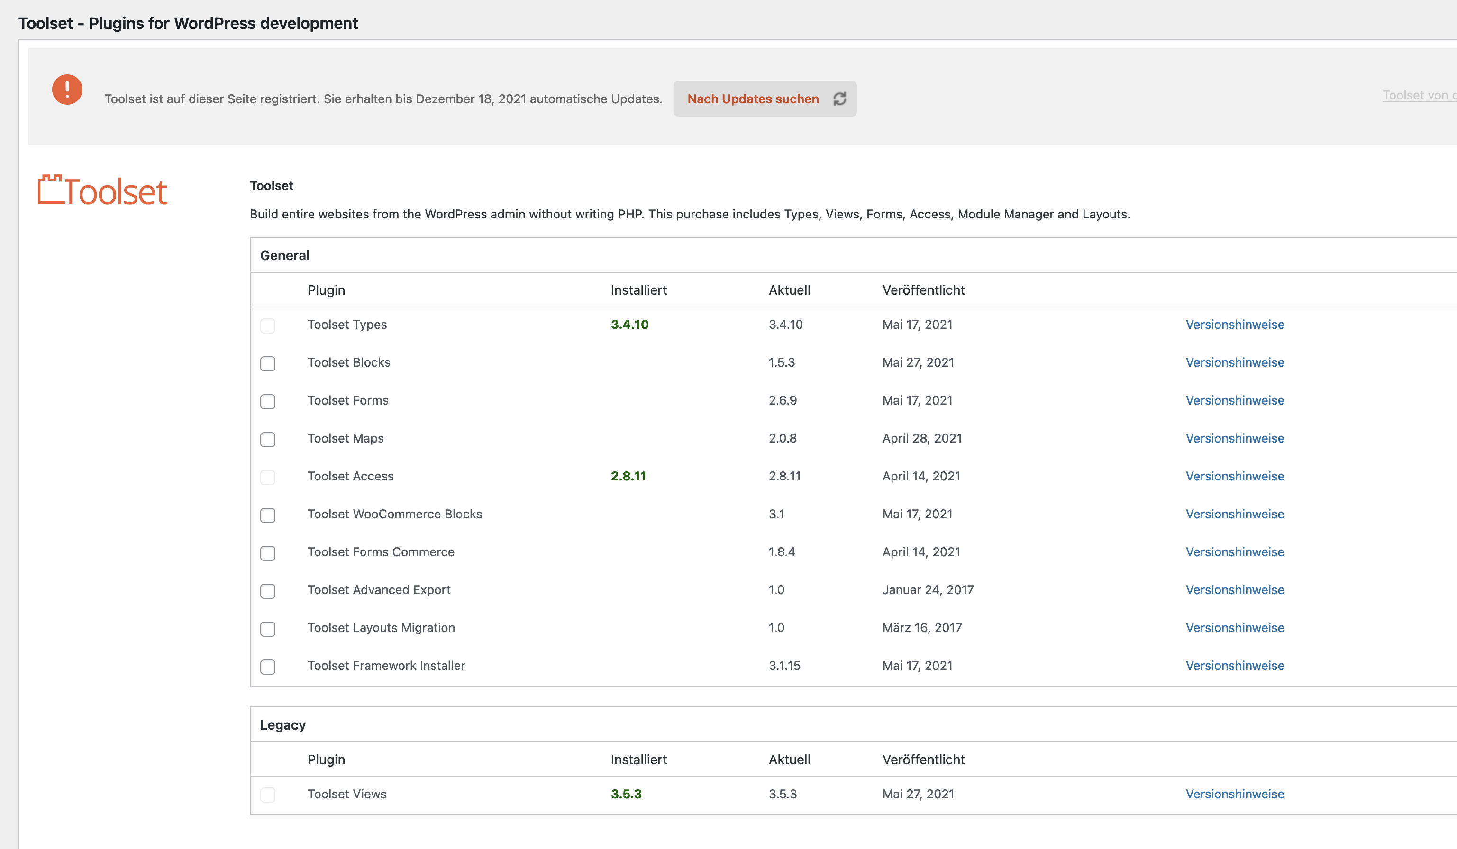The image size is (1457, 849).
Task: Click the orange exclamation warning icon
Action: point(67,90)
